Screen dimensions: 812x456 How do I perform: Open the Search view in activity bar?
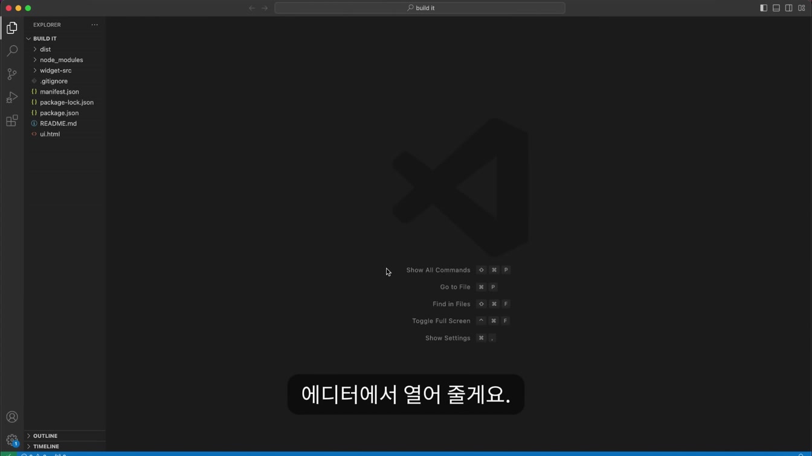12,51
